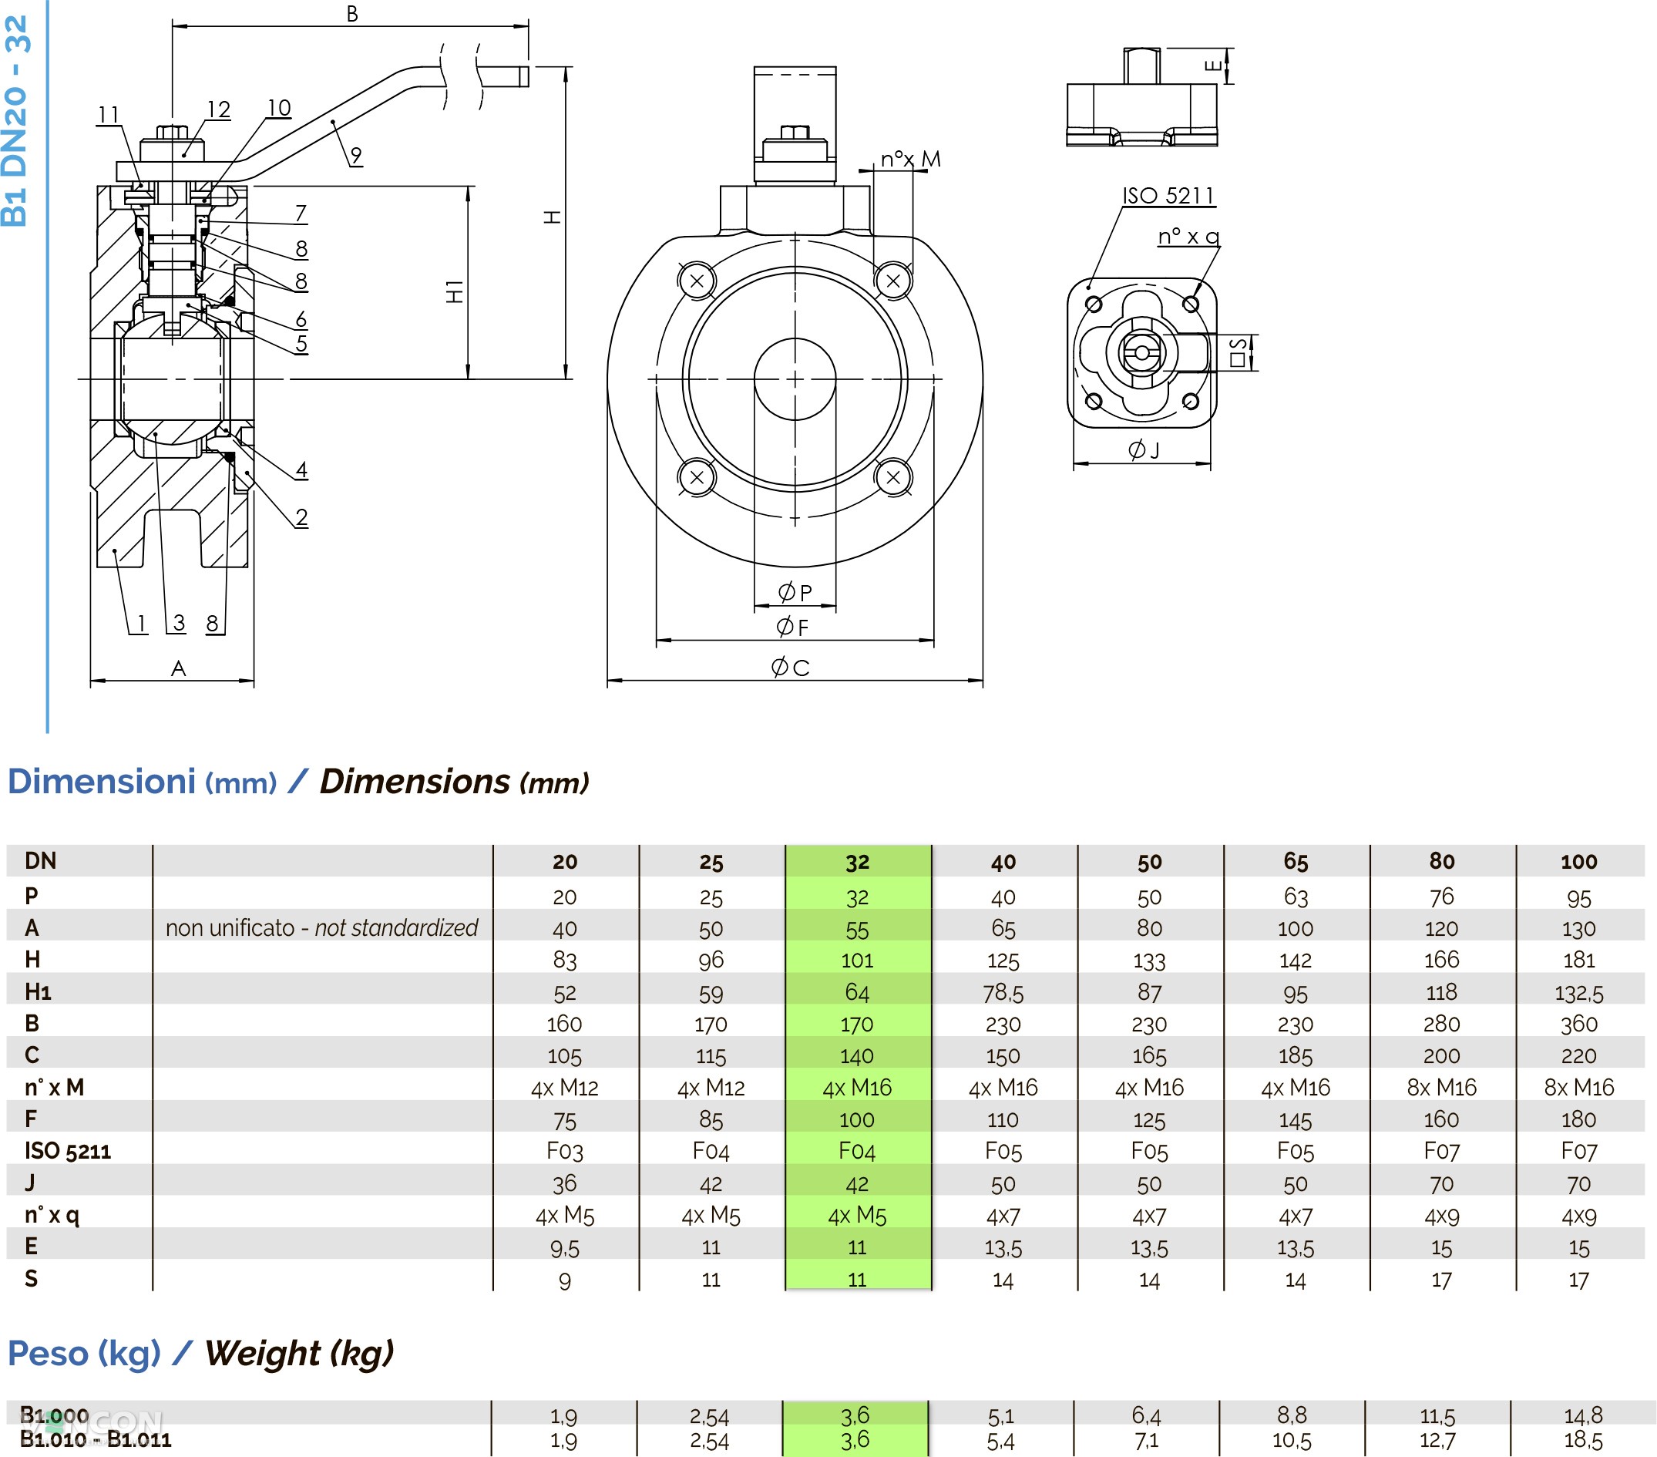Click value 9,5 in E row
The width and height of the screenshot is (1657, 1457).
[564, 1247]
